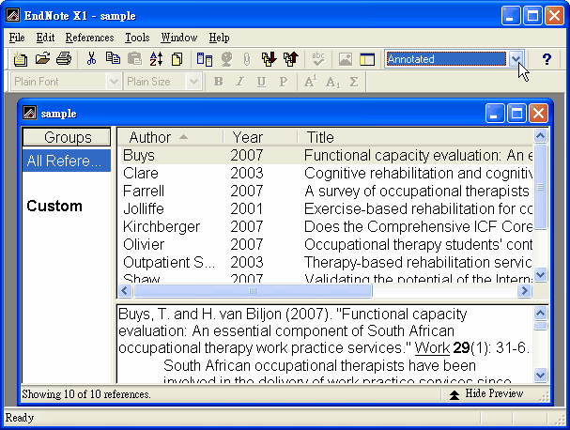The width and height of the screenshot is (570, 430).
Task: Open the File menu
Action: 17,38
